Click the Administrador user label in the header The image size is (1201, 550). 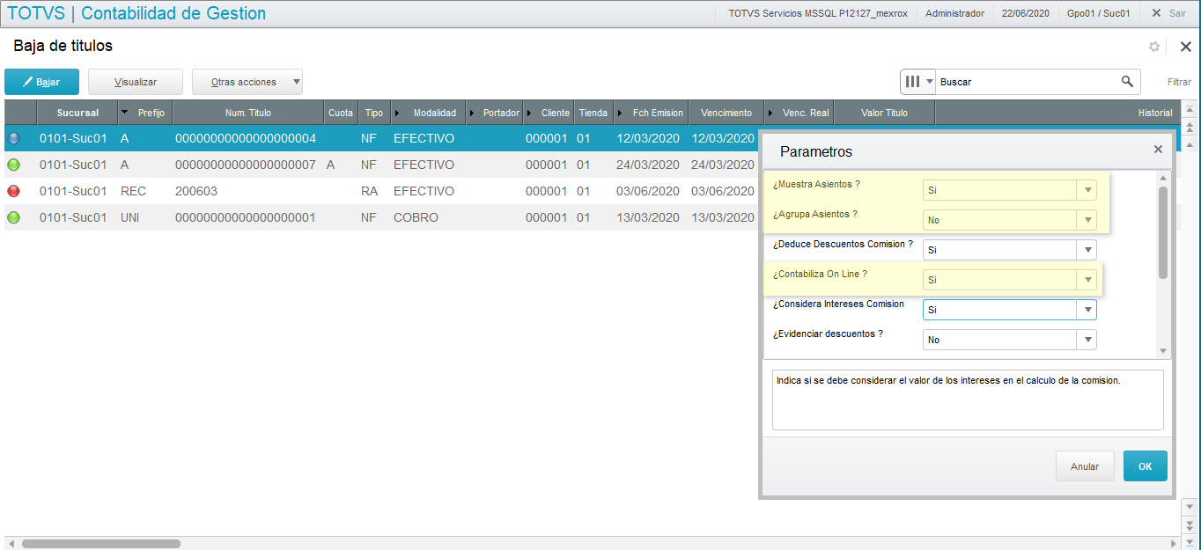pyautogui.click(x=954, y=13)
